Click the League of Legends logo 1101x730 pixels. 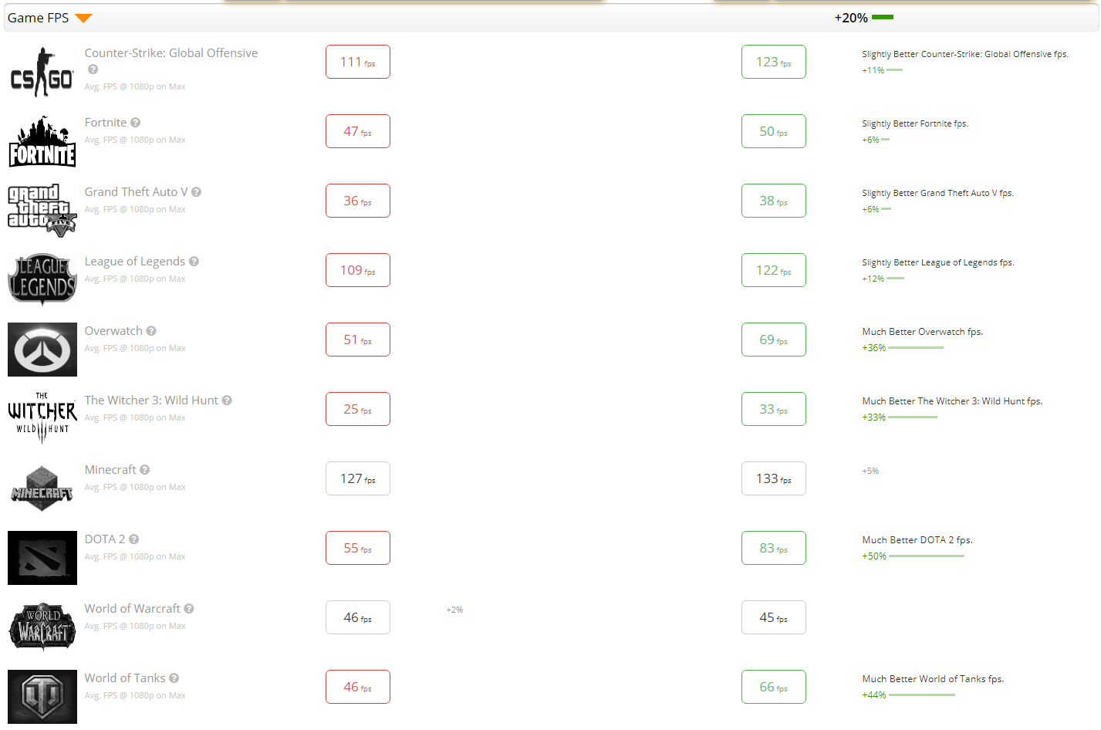pos(42,280)
